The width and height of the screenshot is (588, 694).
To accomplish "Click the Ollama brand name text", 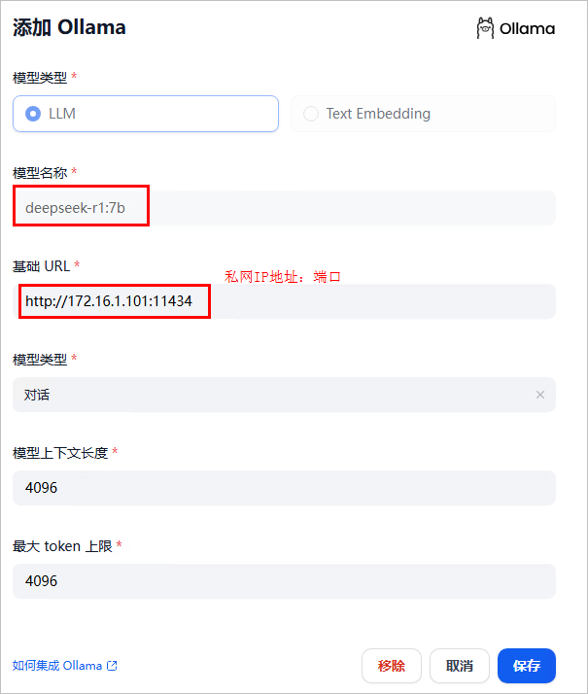I will pos(527,28).
